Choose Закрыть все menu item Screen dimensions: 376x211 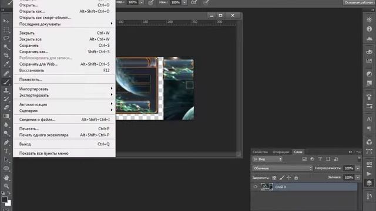click(64, 39)
